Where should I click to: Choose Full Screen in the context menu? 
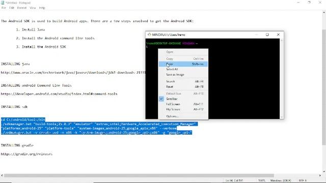click(183, 104)
